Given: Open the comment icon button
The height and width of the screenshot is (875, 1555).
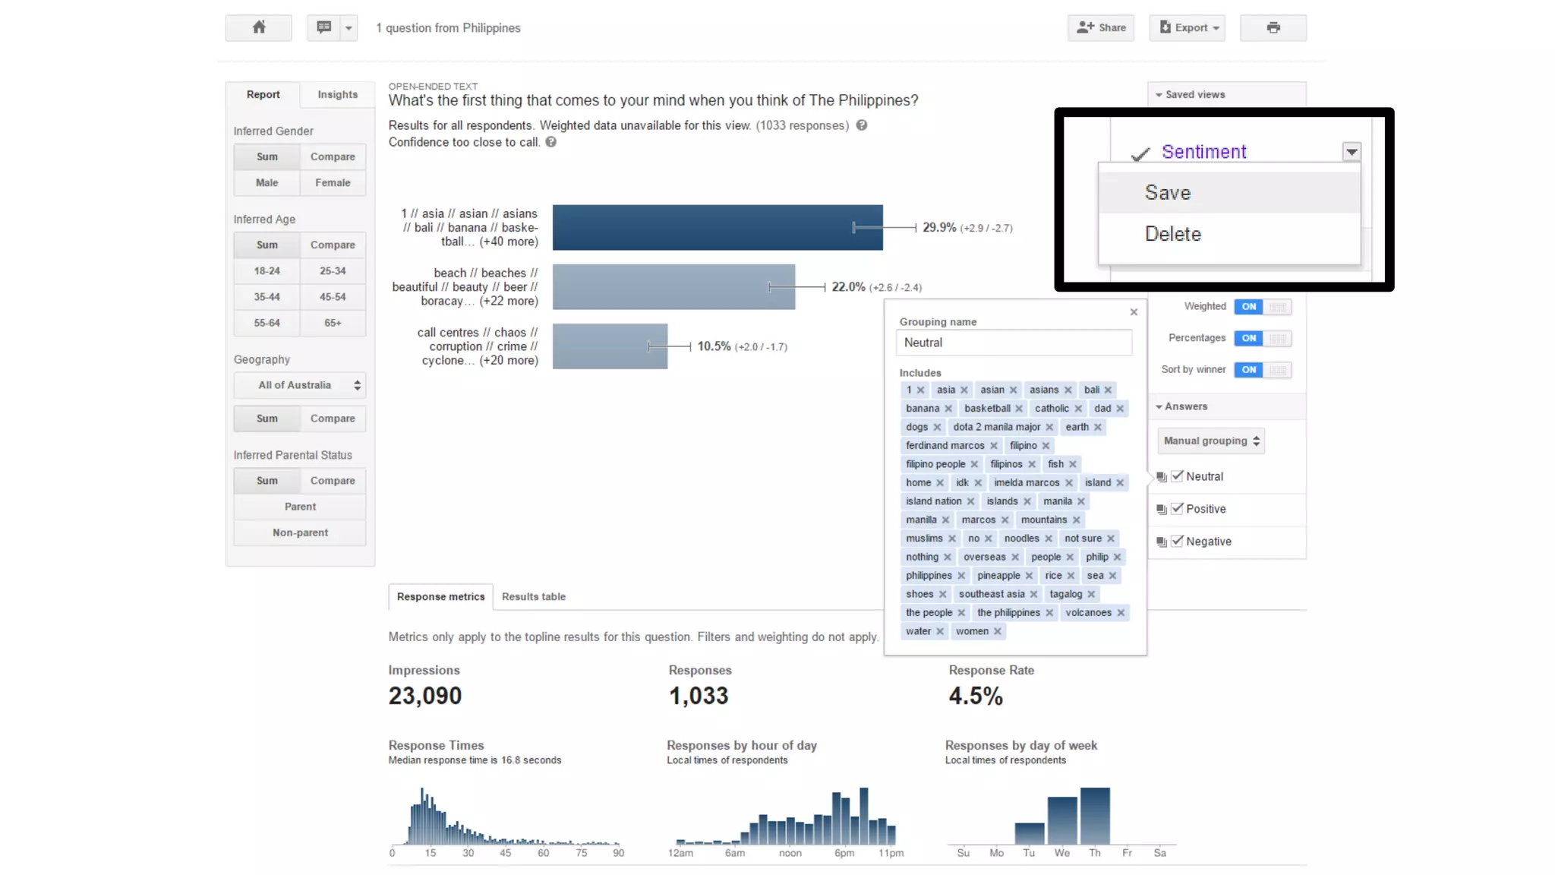Looking at the screenshot, I should pos(324,28).
